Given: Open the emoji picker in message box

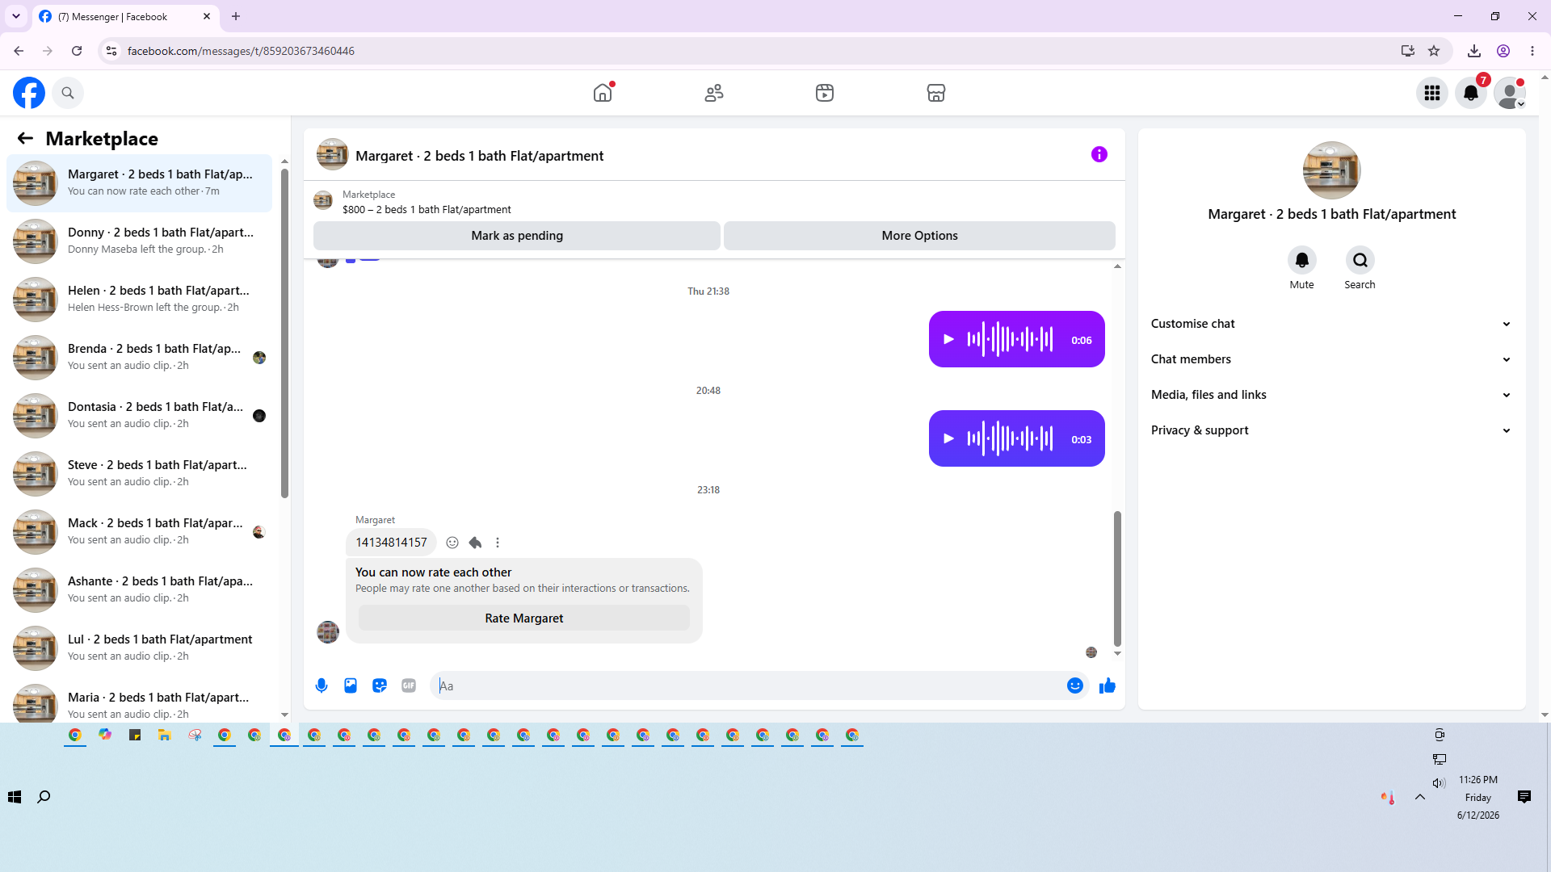Looking at the screenshot, I should (x=1075, y=685).
